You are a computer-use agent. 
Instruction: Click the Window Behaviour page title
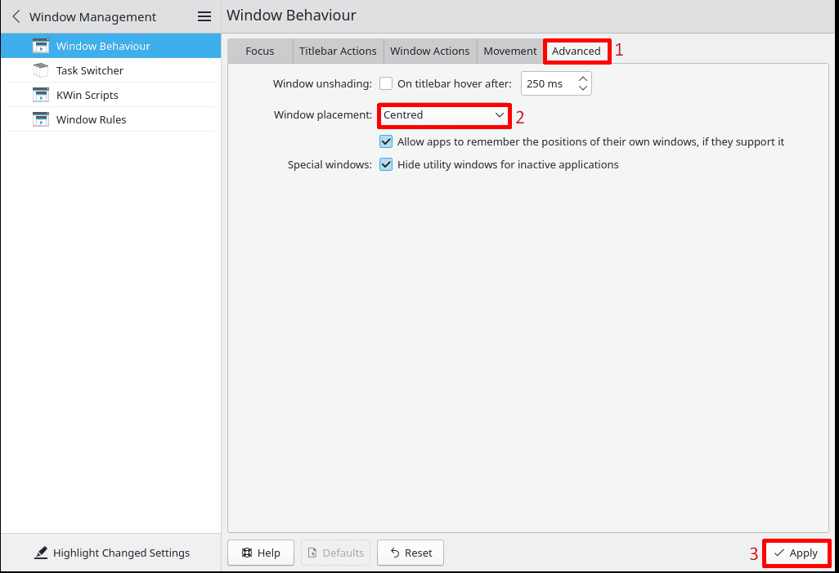point(291,16)
